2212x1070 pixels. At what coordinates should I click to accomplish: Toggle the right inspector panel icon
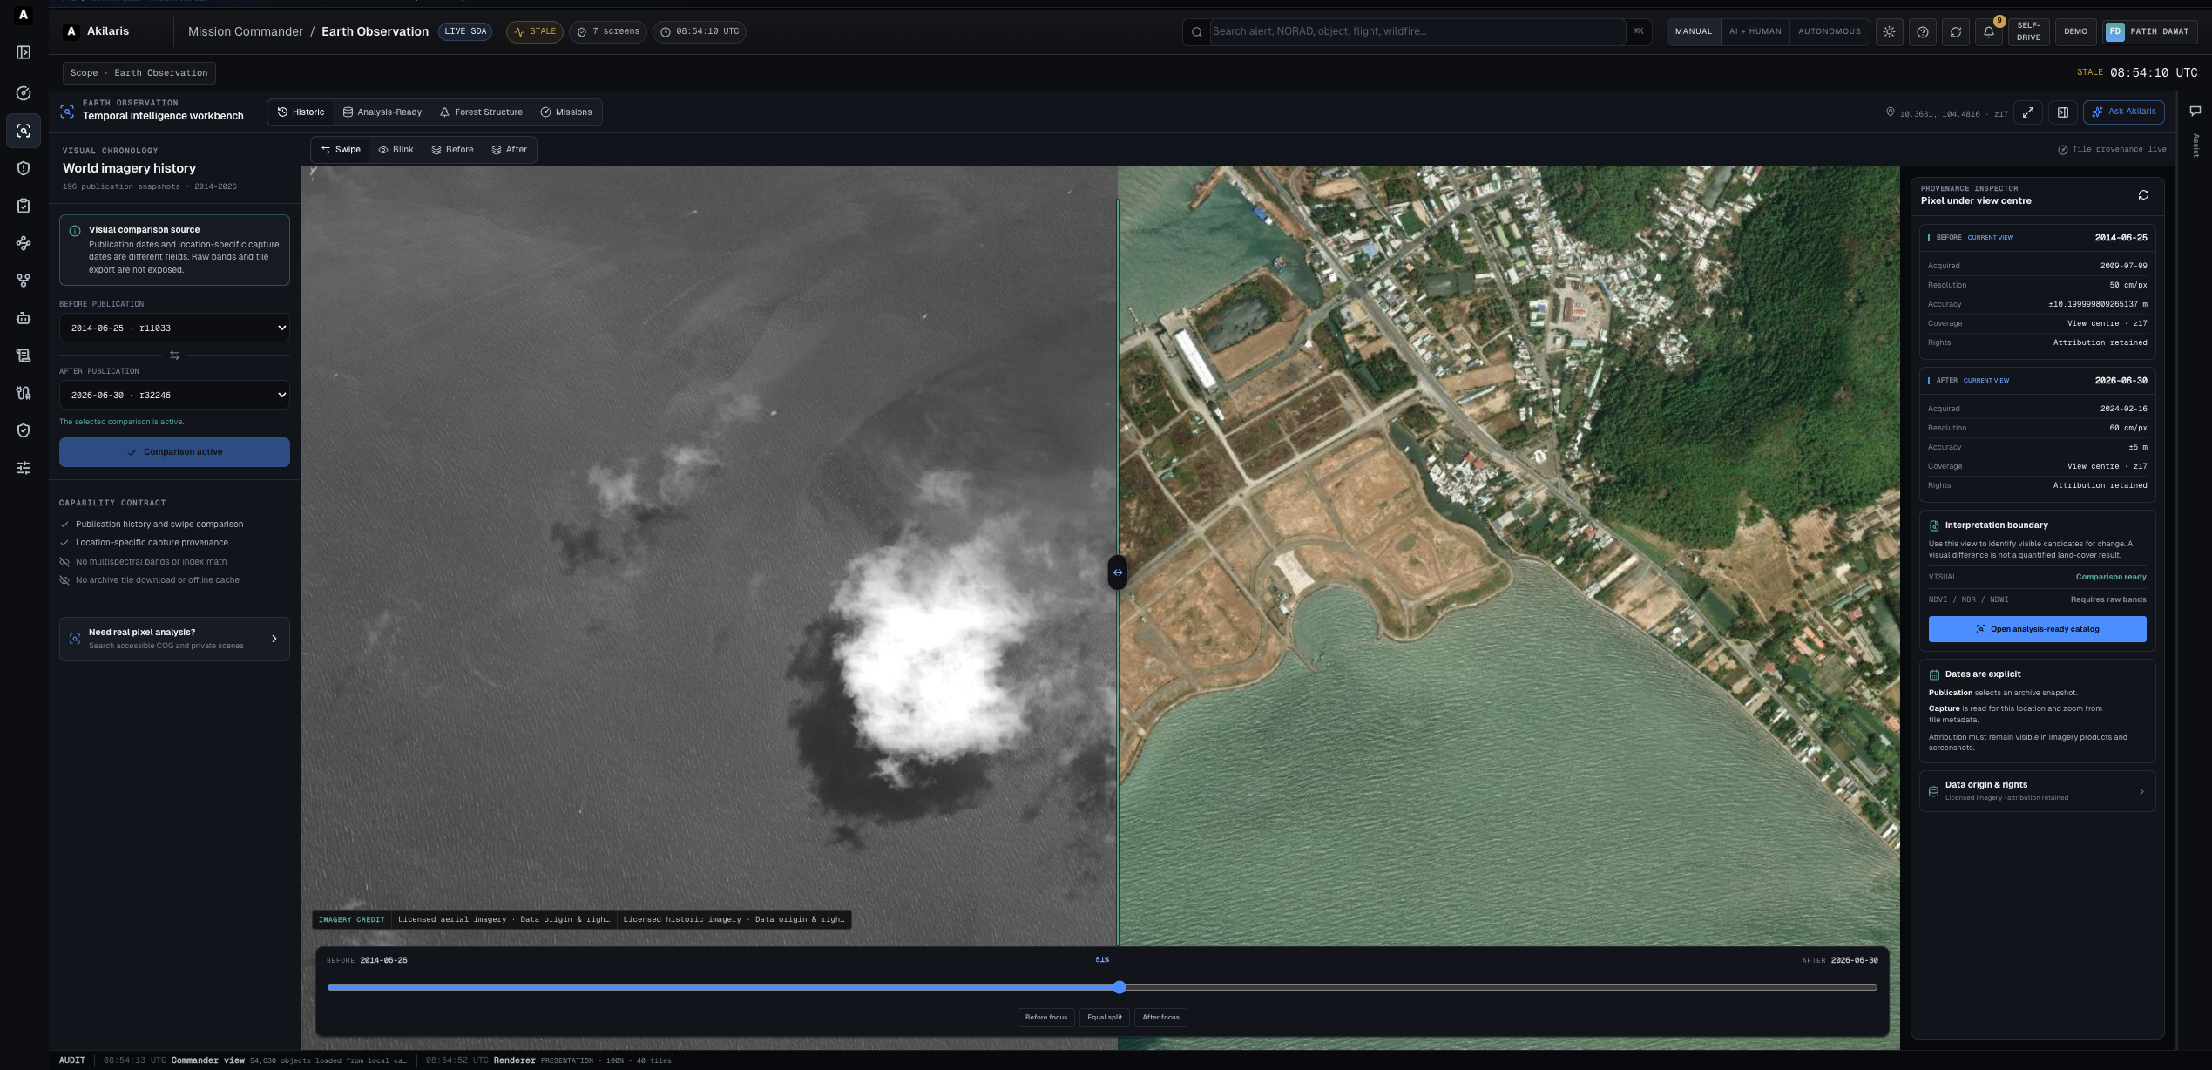2063,112
